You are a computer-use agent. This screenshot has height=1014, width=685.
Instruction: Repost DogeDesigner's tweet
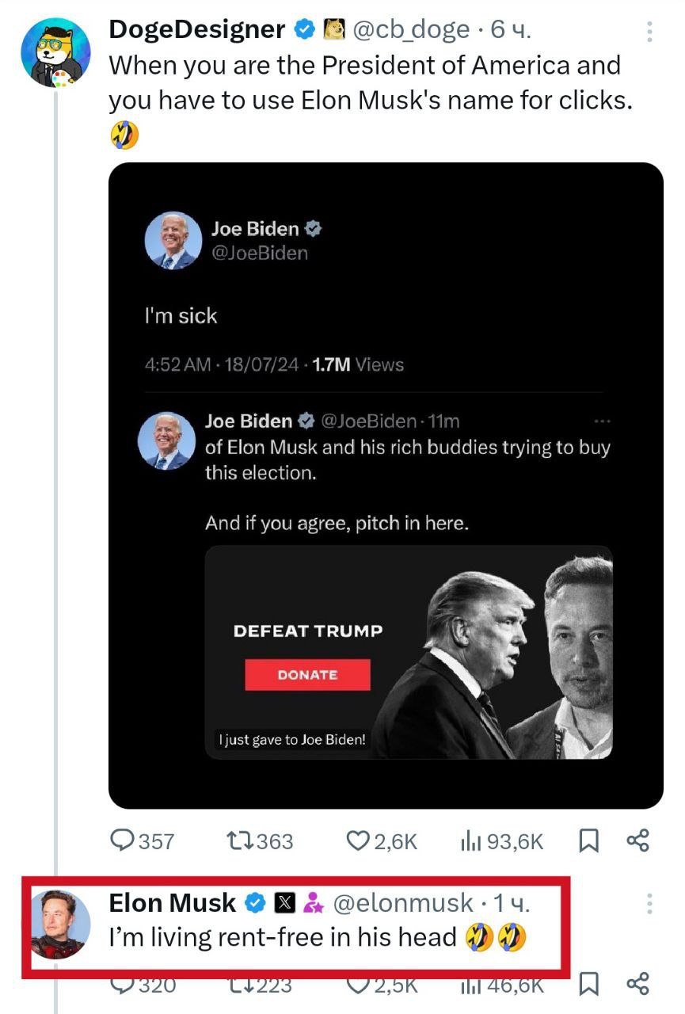pyautogui.click(x=240, y=841)
